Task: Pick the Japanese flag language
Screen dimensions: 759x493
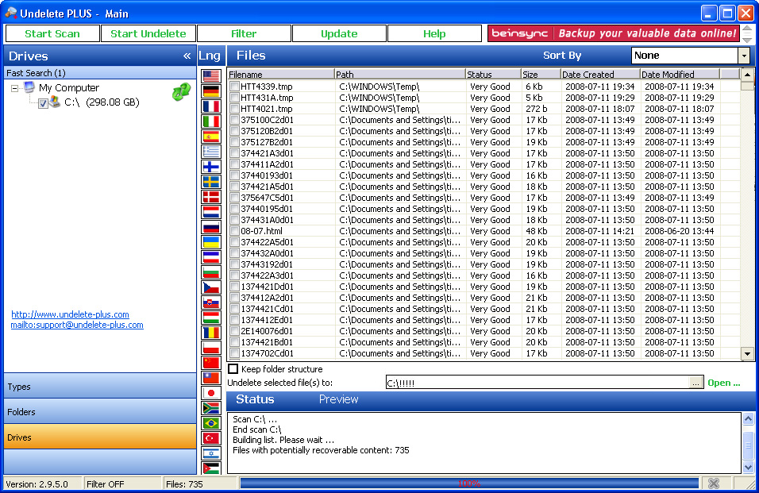Action: (x=211, y=393)
